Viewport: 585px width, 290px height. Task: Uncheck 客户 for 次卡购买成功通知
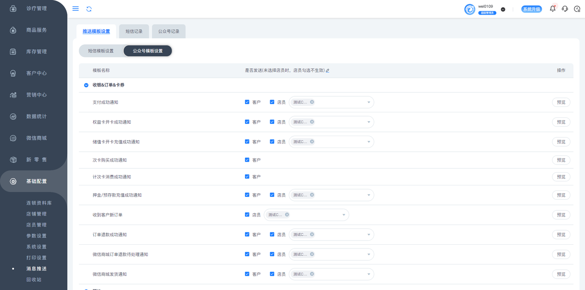tap(247, 160)
